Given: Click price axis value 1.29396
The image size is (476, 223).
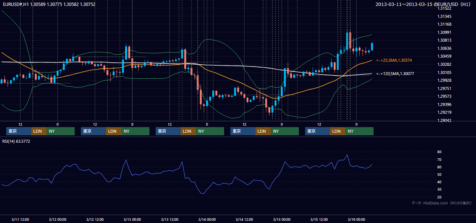Looking at the screenshot, I should point(445,104).
